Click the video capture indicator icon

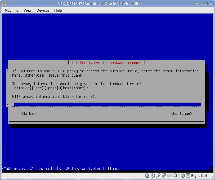coord(175,175)
